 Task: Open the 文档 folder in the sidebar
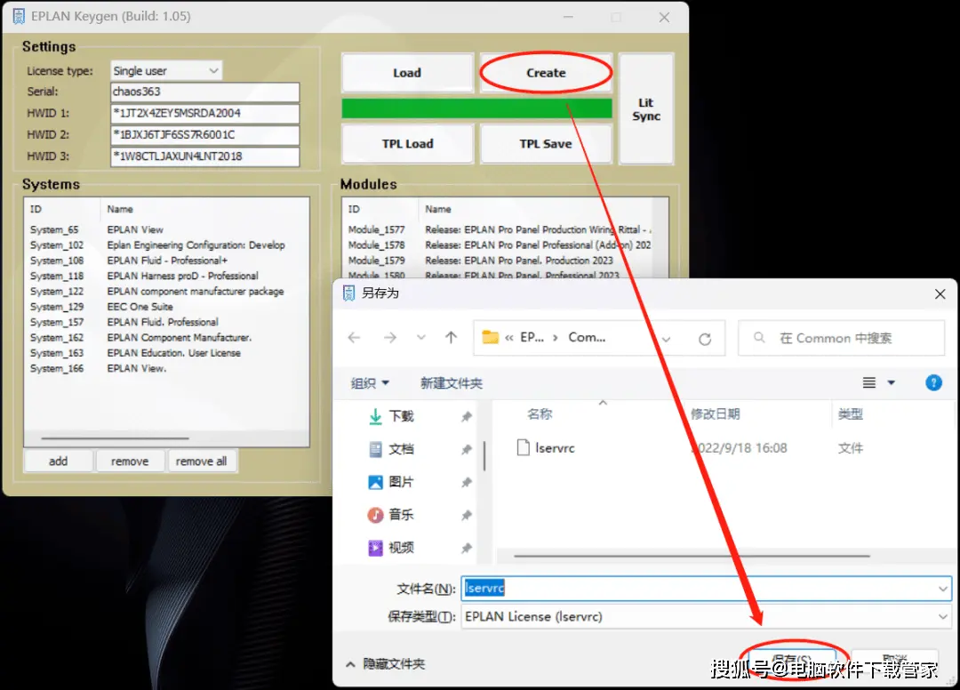pyautogui.click(x=392, y=449)
